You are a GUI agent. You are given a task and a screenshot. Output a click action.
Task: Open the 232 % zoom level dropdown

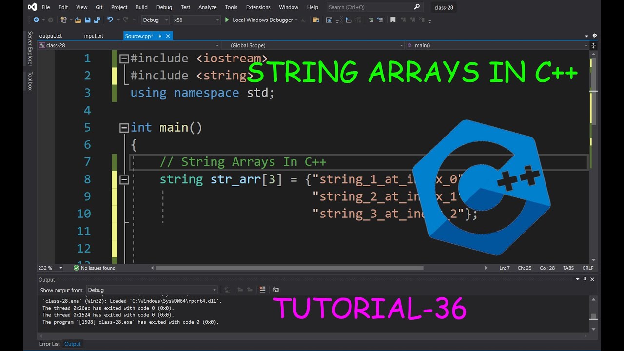tap(51, 268)
